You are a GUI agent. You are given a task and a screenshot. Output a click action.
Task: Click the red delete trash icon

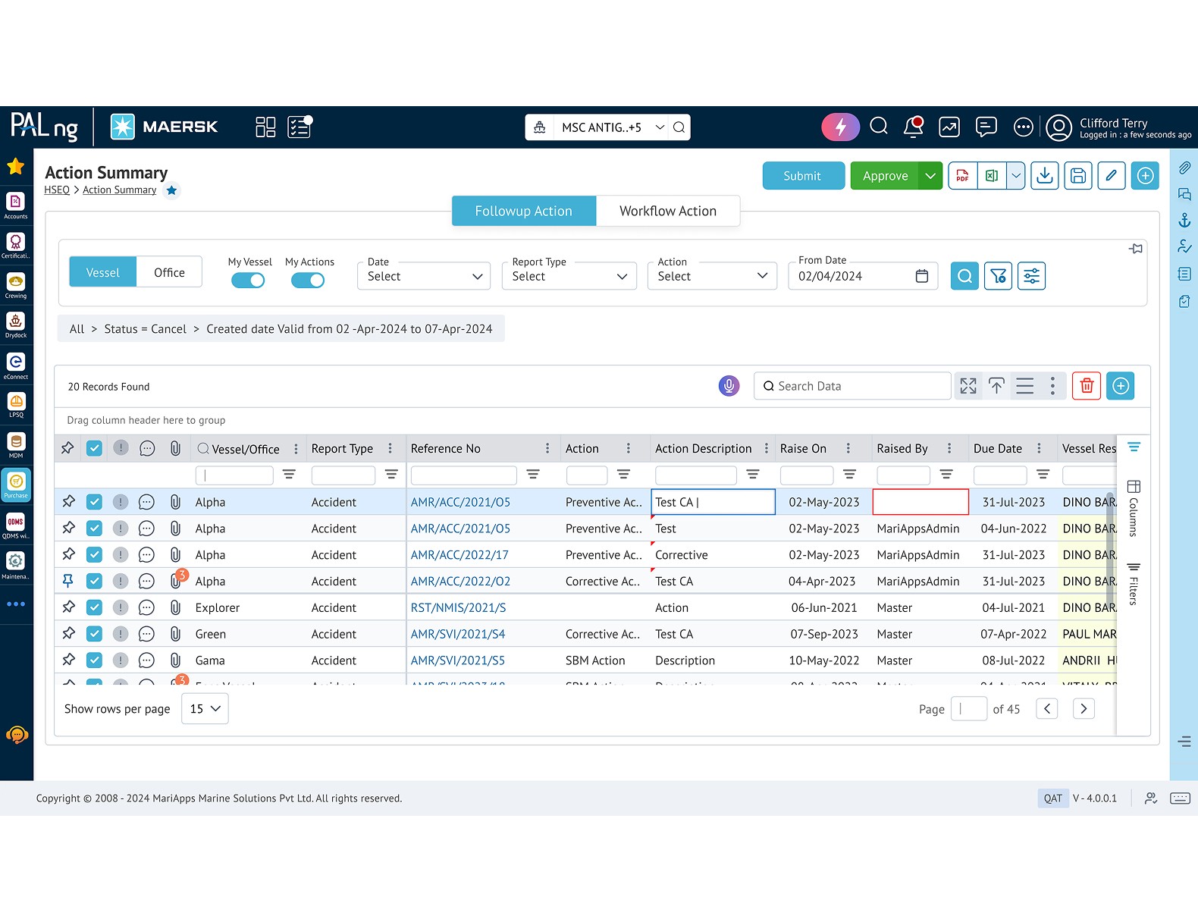click(x=1087, y=386)
